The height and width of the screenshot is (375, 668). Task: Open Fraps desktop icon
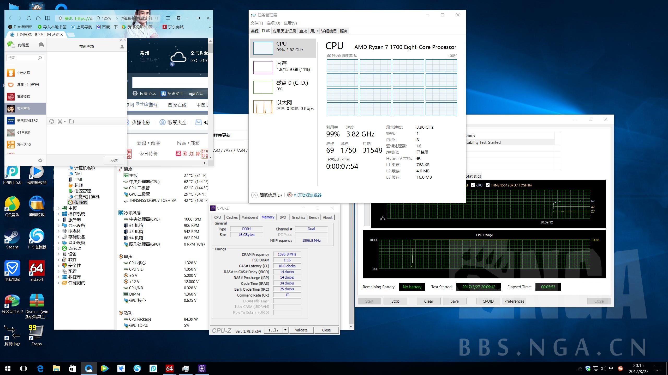(x=37, y=335)
